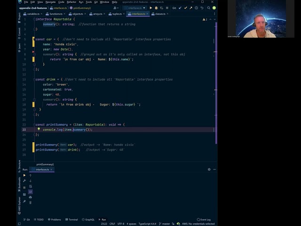Click the toolbar Stop square icon
301x226 pixels.
click(x=167, y=8)
